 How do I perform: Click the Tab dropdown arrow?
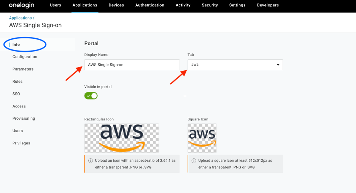(x=278, y=65)
